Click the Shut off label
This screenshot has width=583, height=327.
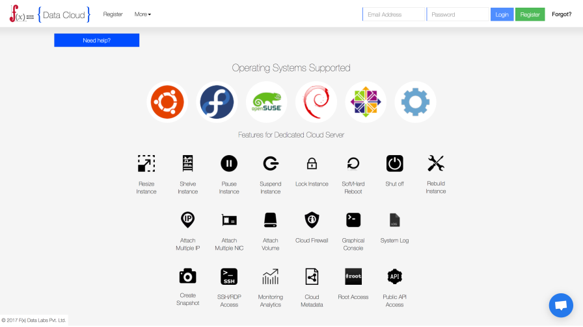tap(394, 184)
